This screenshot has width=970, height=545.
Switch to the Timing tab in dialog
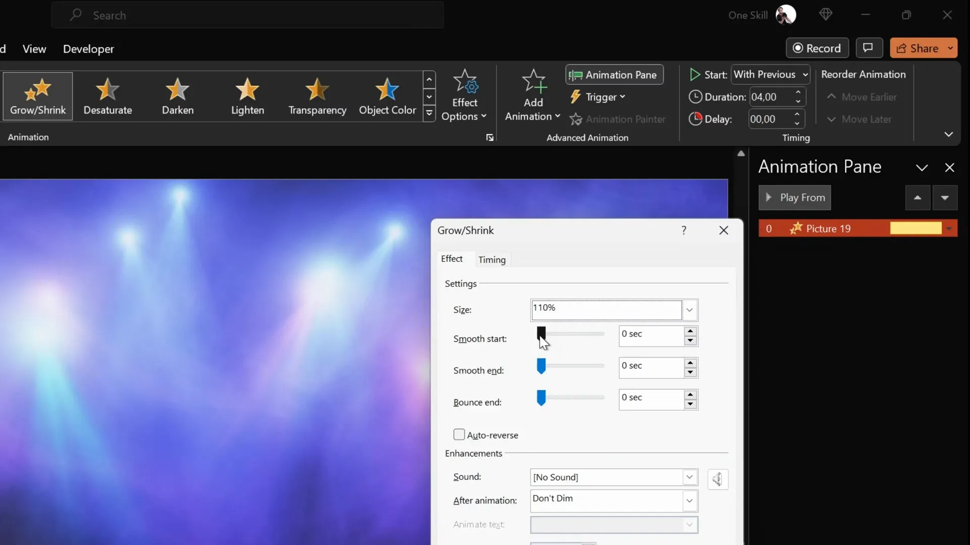pos(492,259)
